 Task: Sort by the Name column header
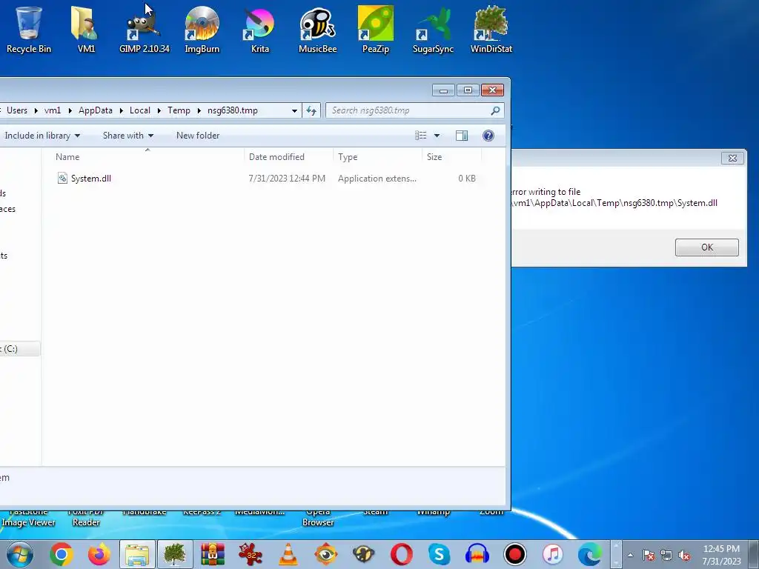coord(148,157)
